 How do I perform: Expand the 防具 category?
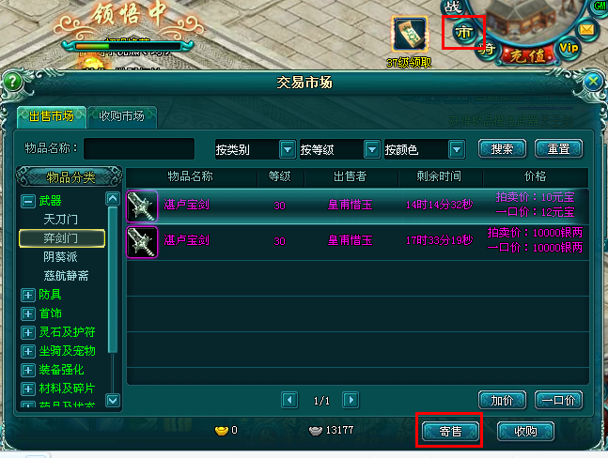point(28,295)
